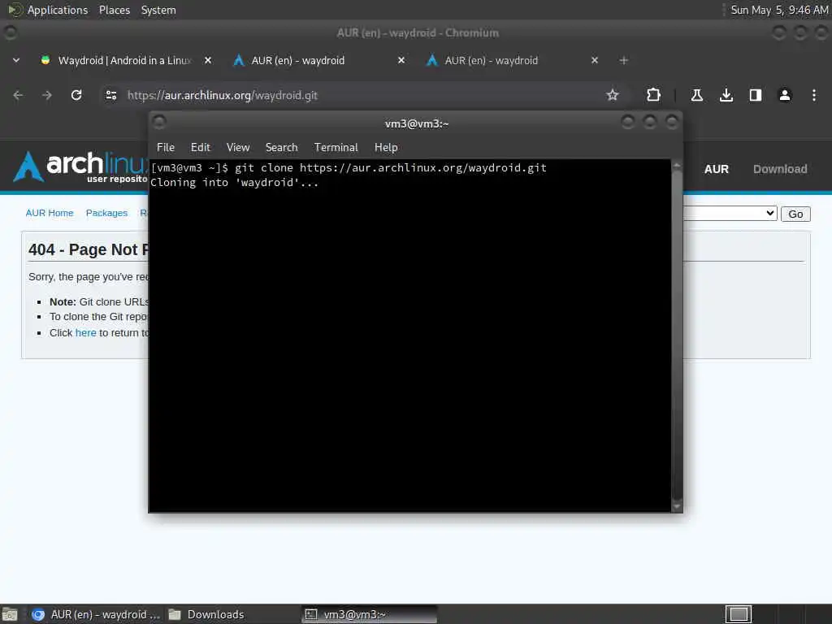Open a new tab with the plus icon
832x624 pixels.
point(623,60)
